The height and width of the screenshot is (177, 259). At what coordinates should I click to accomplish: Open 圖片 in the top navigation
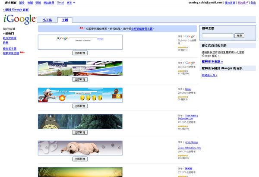22,3
